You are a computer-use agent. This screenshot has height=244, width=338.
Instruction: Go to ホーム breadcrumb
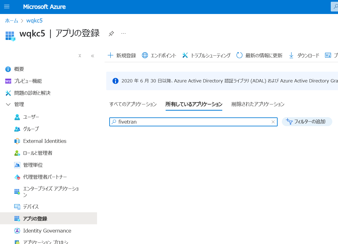pyautogui.click(x=12, y=20)
